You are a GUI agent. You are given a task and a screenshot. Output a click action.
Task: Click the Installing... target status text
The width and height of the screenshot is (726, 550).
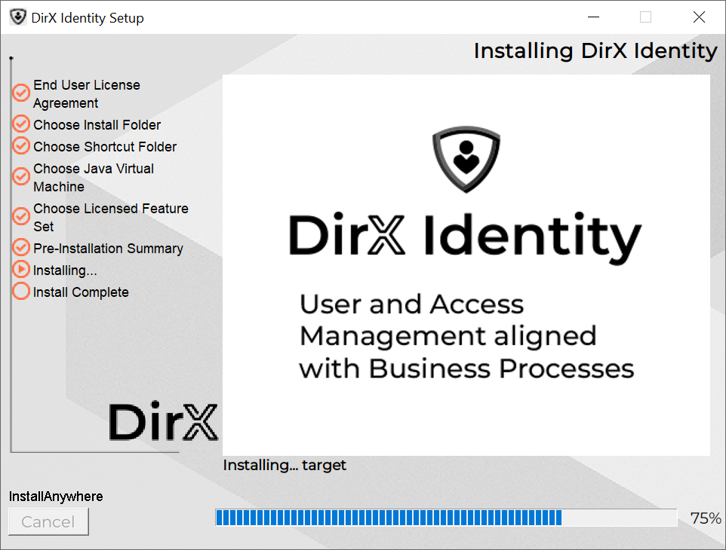pyautogui.click(x=285, y=466)
